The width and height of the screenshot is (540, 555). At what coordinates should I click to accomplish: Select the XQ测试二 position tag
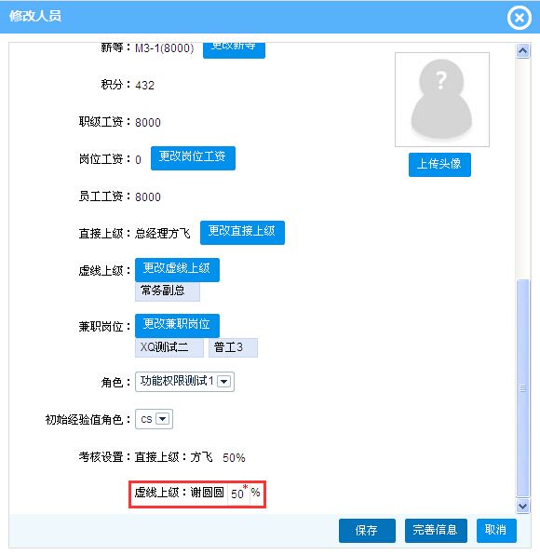click(169, 347)
